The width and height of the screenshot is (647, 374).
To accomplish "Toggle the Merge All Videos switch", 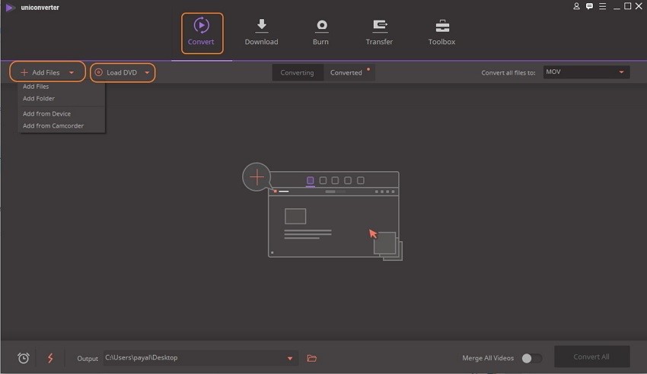I will click(x=531, y=358).
